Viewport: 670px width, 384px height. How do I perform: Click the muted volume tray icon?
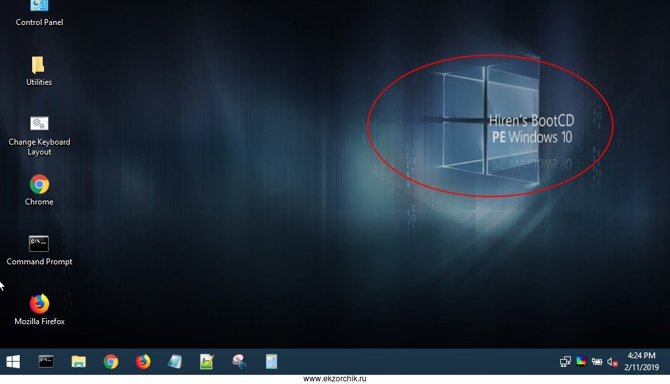click(612, 362)
